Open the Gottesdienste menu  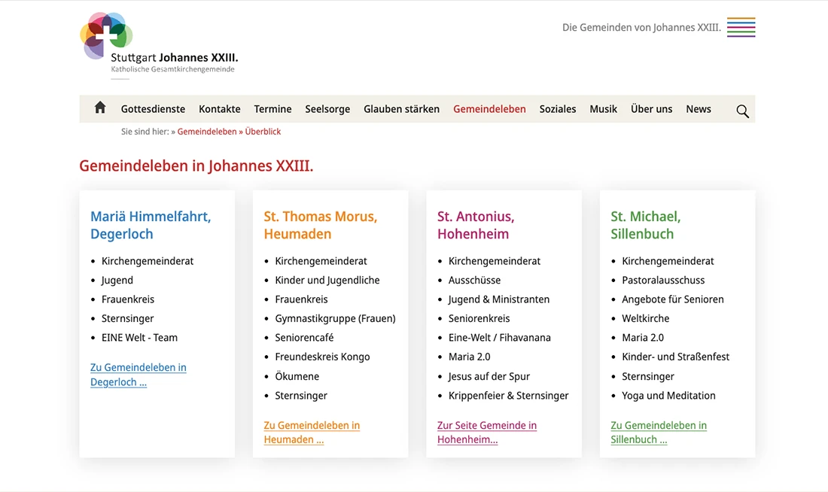pyautogui.click(x=153, y=109)
